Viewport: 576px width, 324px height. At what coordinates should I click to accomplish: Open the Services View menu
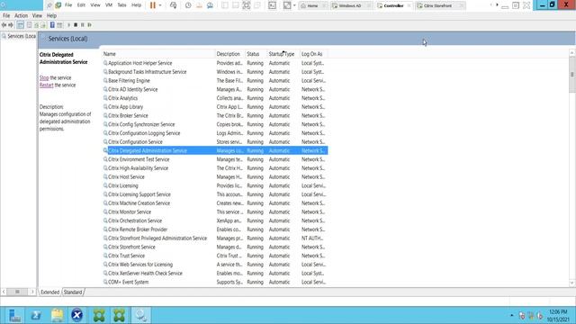37,16
